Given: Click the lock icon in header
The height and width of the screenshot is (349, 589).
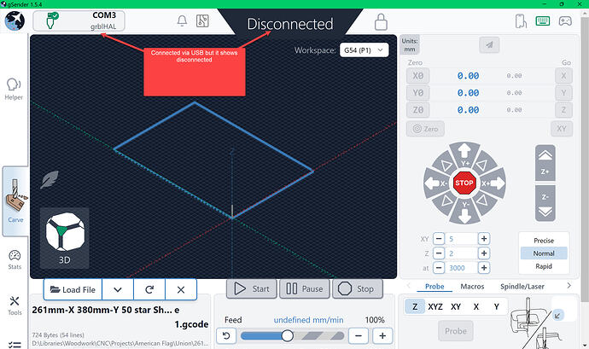Looking at the screenshot, I should (382, 21).
